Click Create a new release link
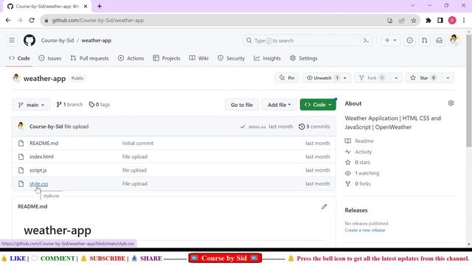Image resolution: width=472 pixels, height=265 pixels. [365, 230]
